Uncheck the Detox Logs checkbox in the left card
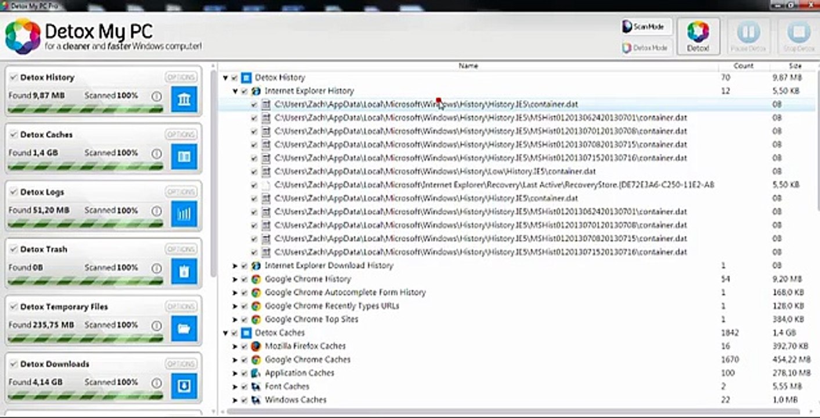 [13, 192]
